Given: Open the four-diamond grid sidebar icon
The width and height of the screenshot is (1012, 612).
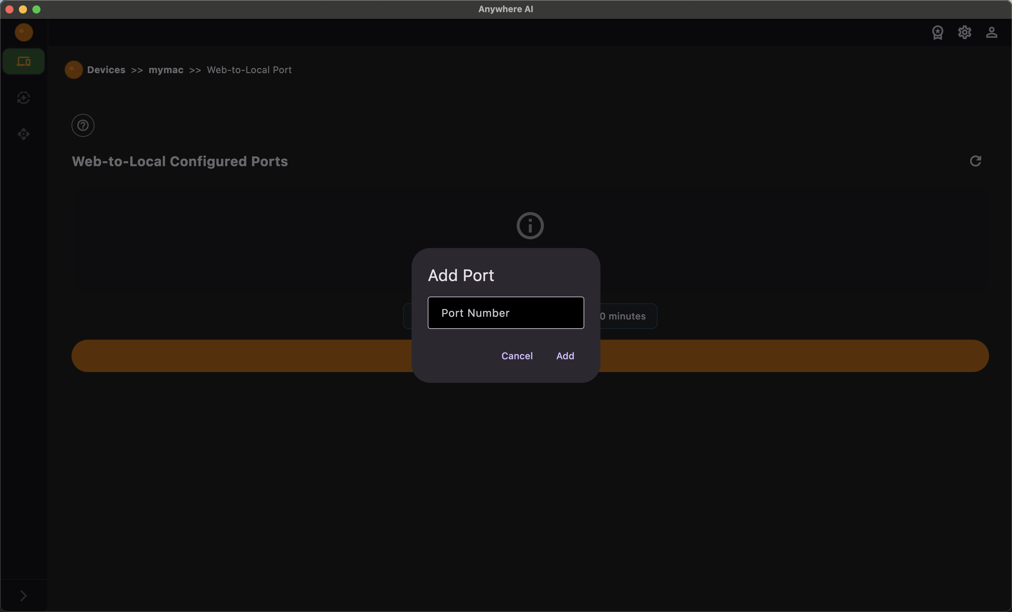Looking at the screenshot, I should tap(23, 134).
